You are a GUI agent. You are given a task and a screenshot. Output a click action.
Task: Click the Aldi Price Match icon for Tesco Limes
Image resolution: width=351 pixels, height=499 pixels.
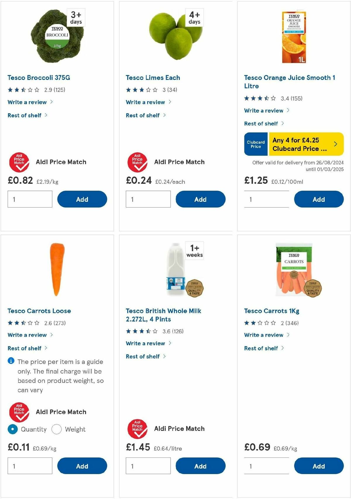click(137, 162)
